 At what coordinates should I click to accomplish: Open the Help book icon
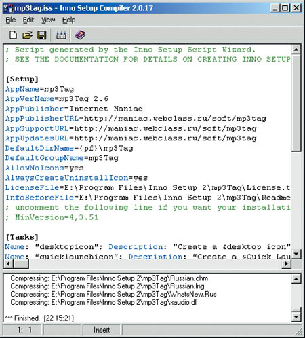80,35
